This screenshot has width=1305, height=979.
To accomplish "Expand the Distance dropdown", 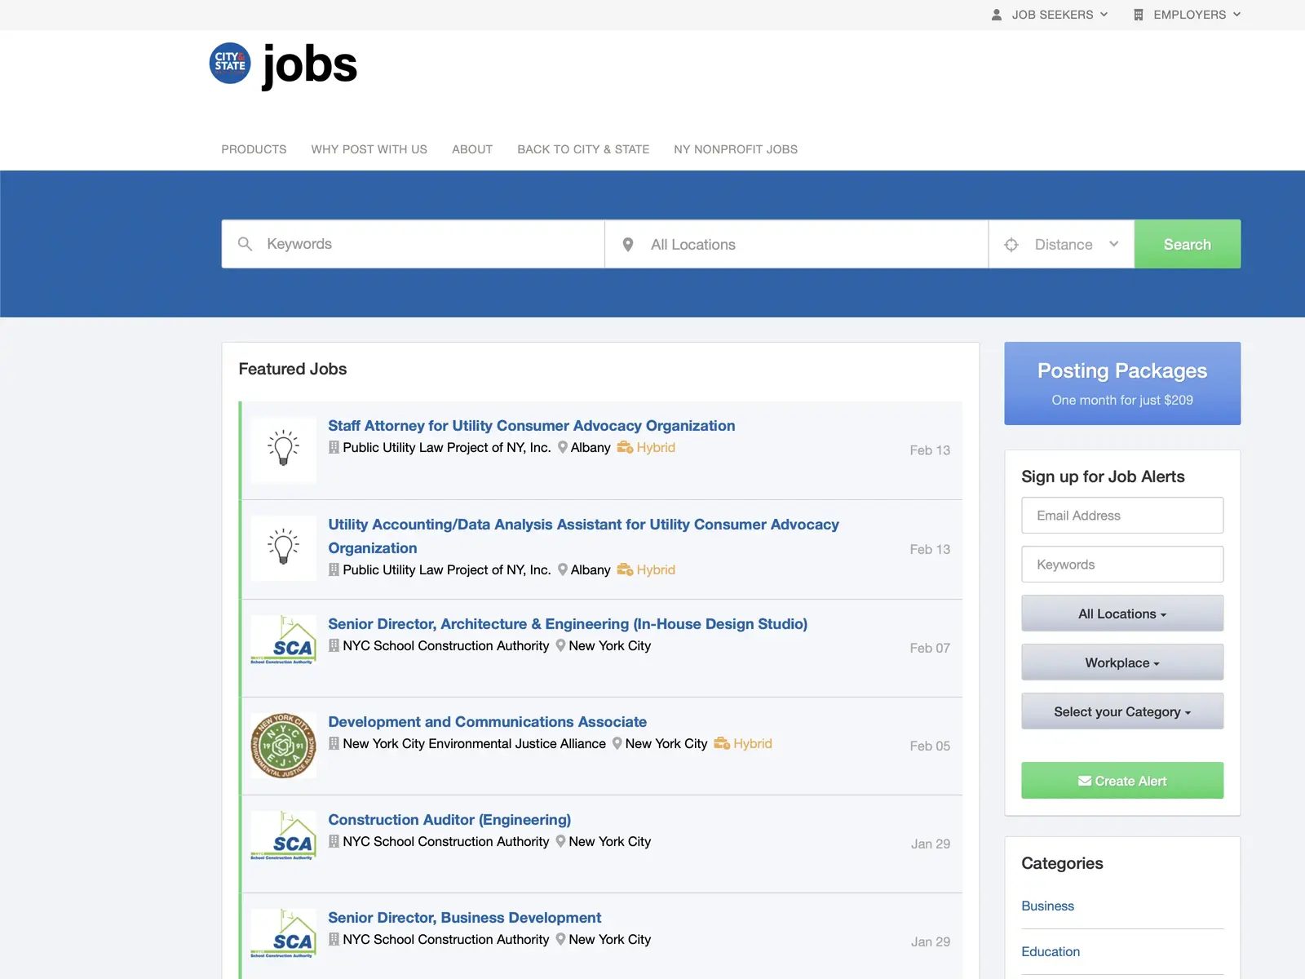I will (x=1062, y=244).
